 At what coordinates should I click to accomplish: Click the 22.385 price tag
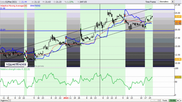click(x=178, y=22)
